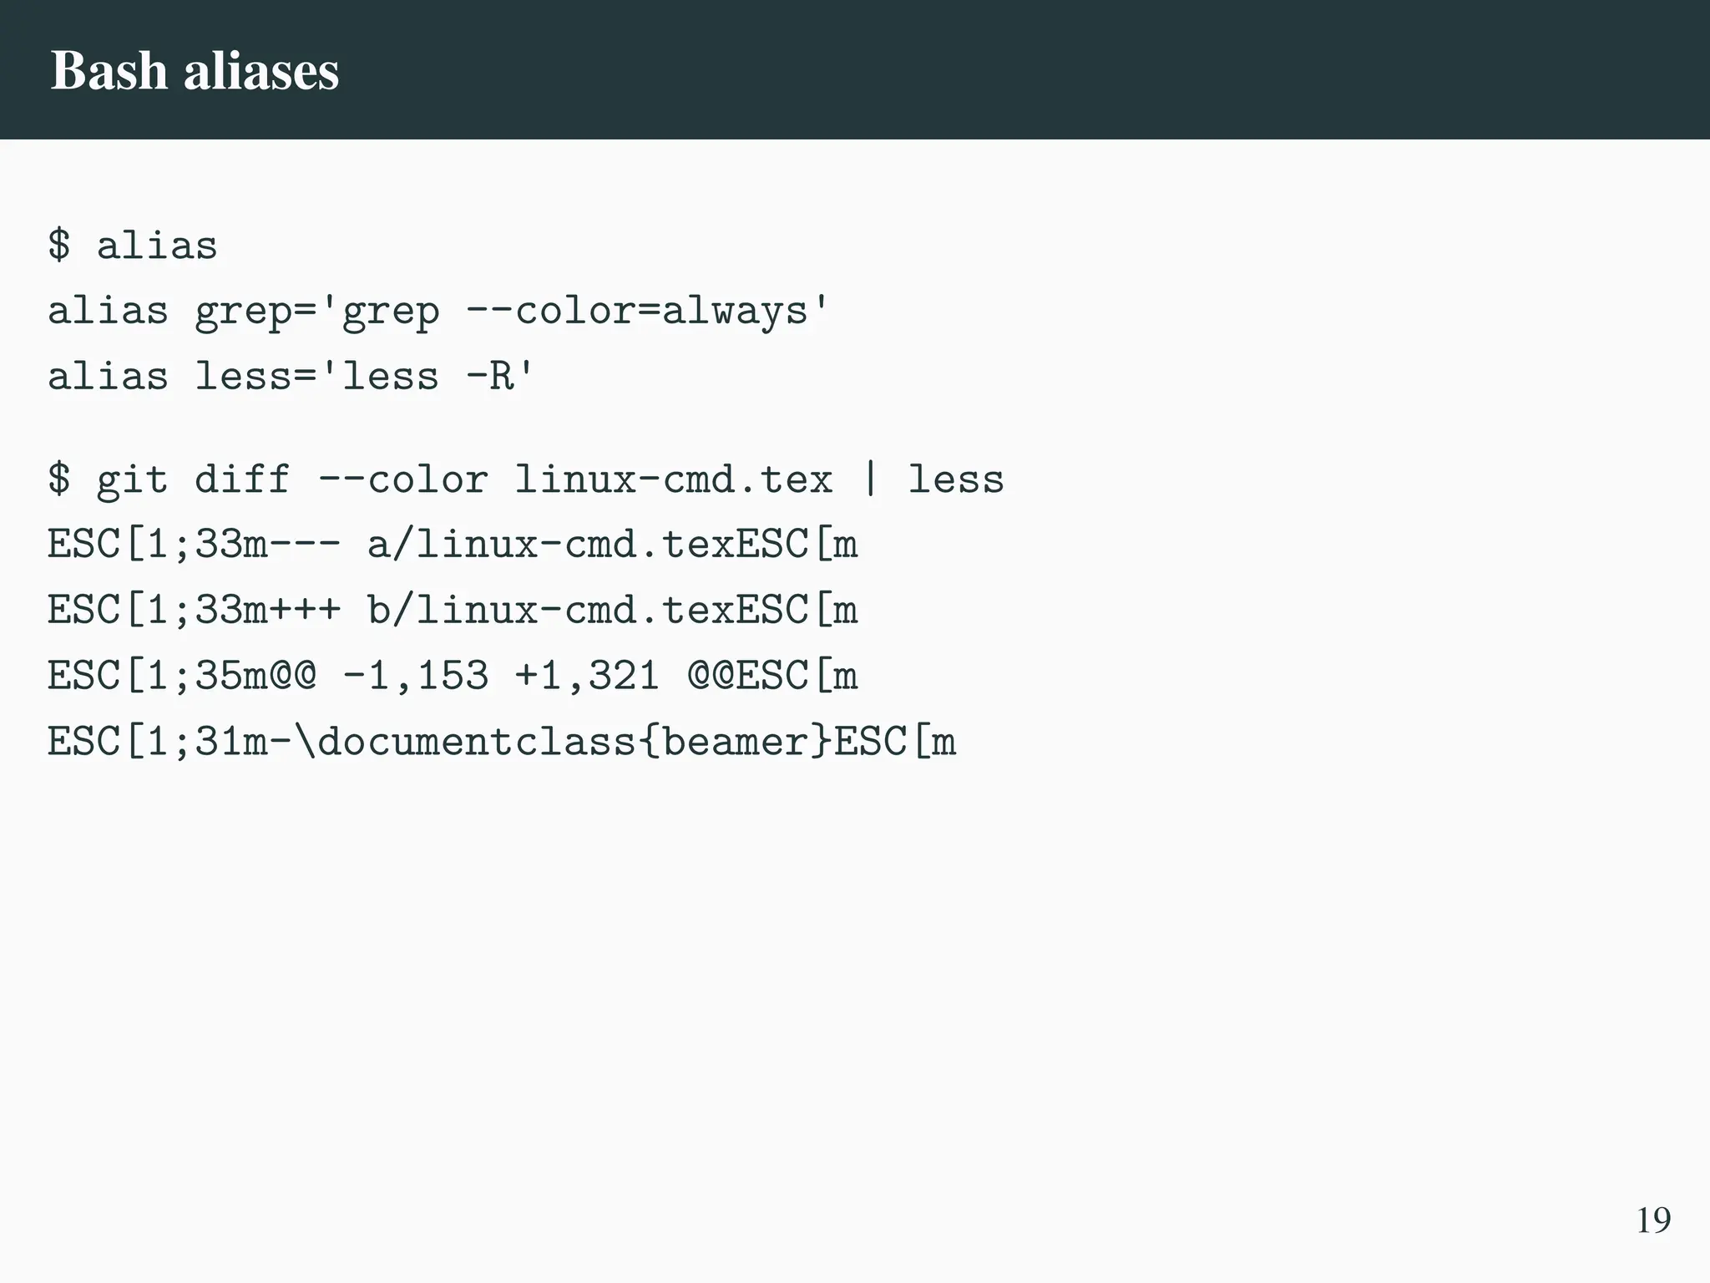Click the "Bash aliases" slide title
Screen dimensions: 1710x1283
pyautogui.click(x=195, y=70)
